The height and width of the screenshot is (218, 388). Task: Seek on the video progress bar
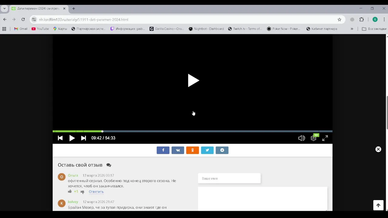click(x=192, y=131)
